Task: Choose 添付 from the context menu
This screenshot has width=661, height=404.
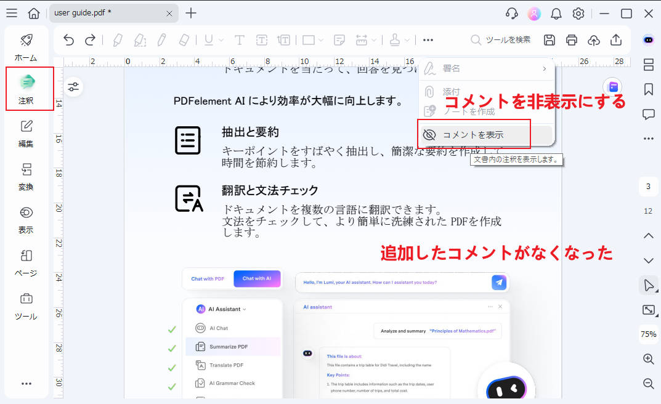Action: point(452,91)
